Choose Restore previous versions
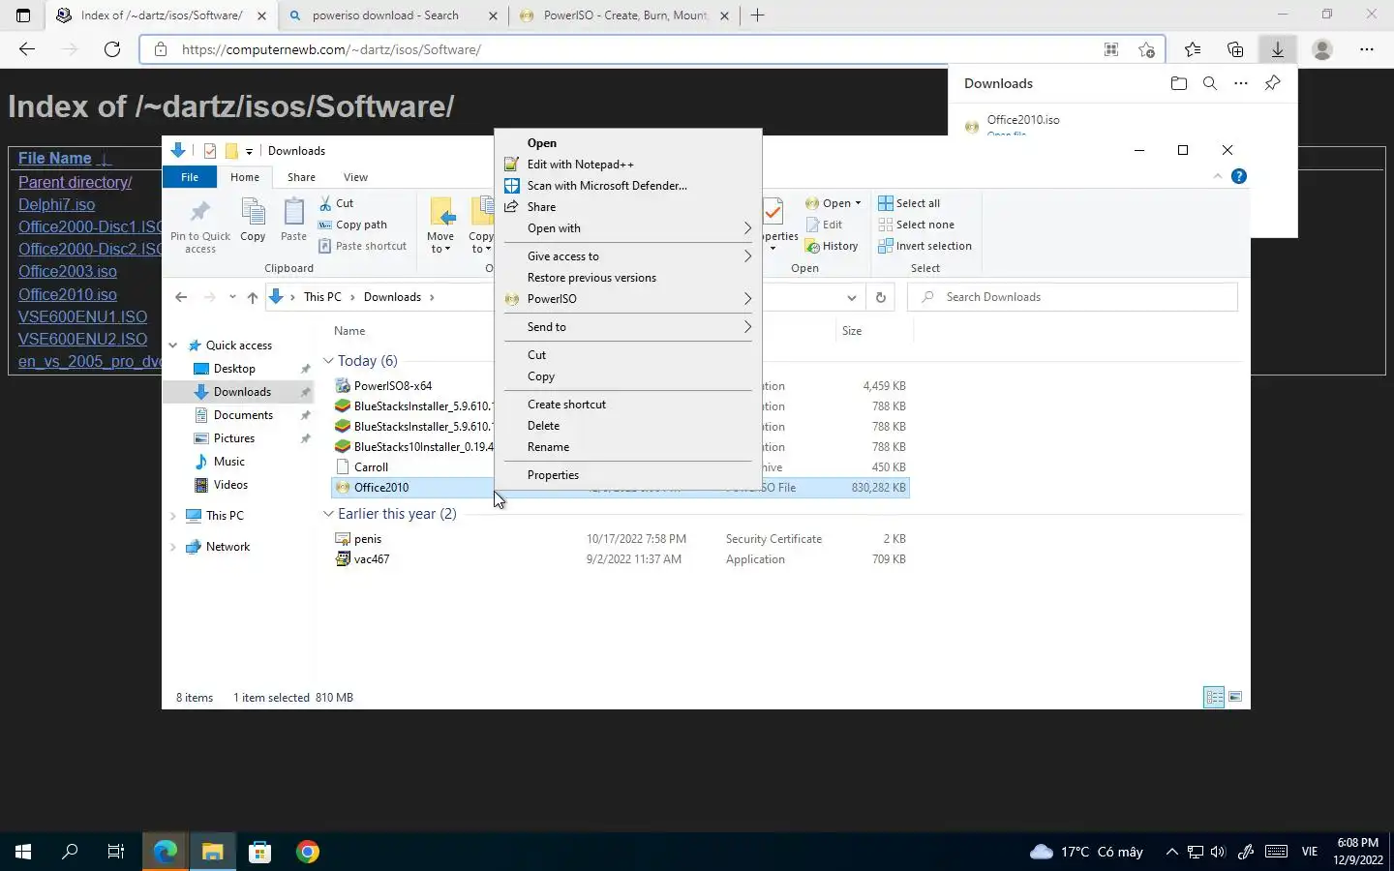Screen dimensions: 1394x871 (627, 278)
